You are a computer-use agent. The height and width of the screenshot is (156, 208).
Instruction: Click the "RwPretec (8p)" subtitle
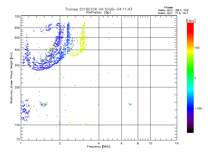pos(99,12)
